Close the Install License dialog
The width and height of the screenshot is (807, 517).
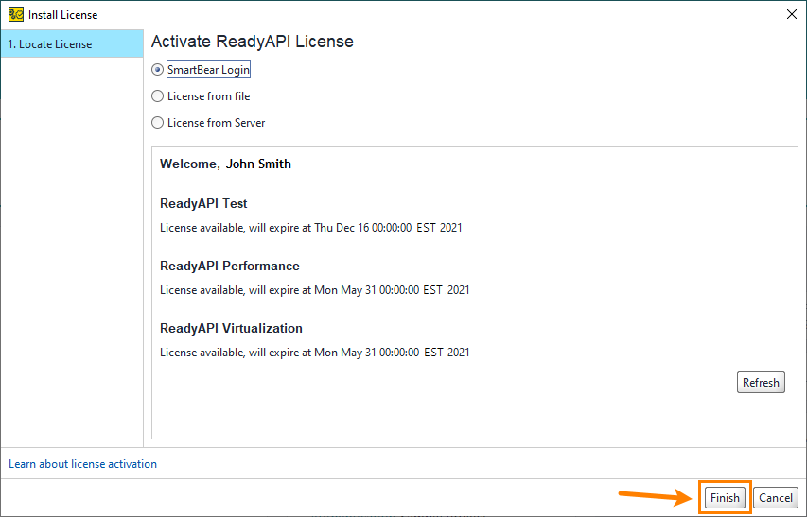pos(792,14)
